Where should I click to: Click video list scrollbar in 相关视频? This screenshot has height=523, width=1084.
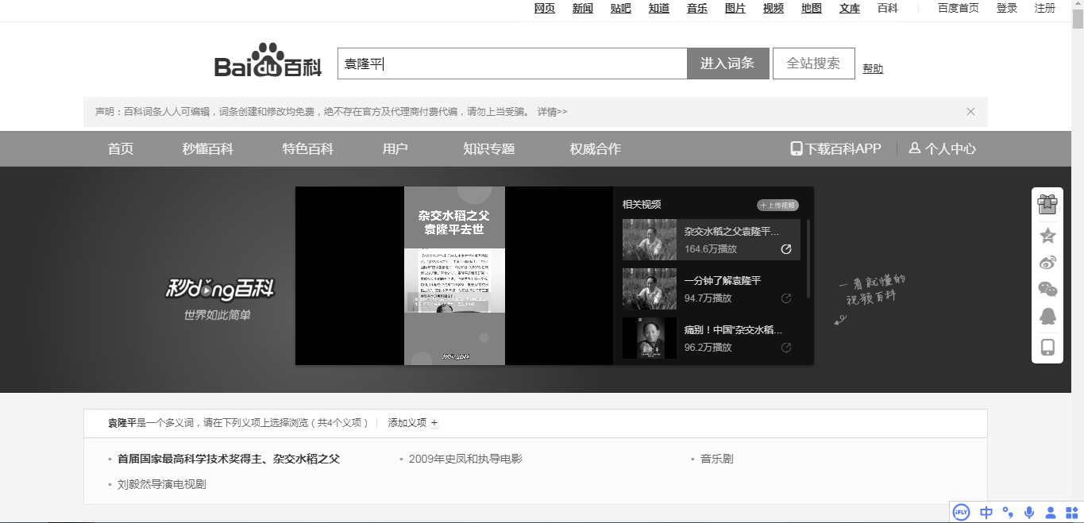pyautogui.click(x=808, y=259)
